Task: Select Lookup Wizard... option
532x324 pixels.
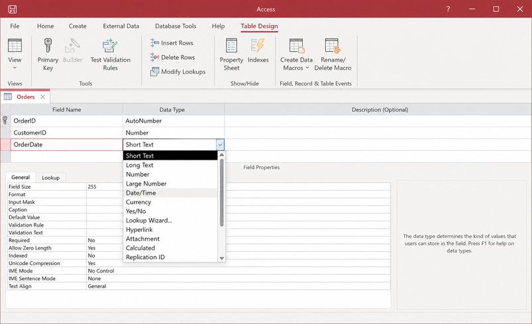Action: coord(170,220)
